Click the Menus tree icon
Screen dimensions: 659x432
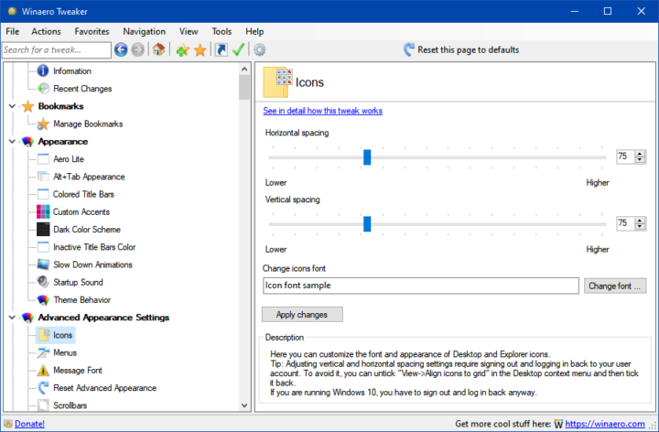43,352
